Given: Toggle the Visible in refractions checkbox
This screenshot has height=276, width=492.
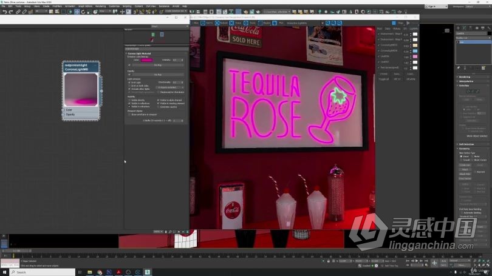Looking at the screenshot, I should point(129,107).
